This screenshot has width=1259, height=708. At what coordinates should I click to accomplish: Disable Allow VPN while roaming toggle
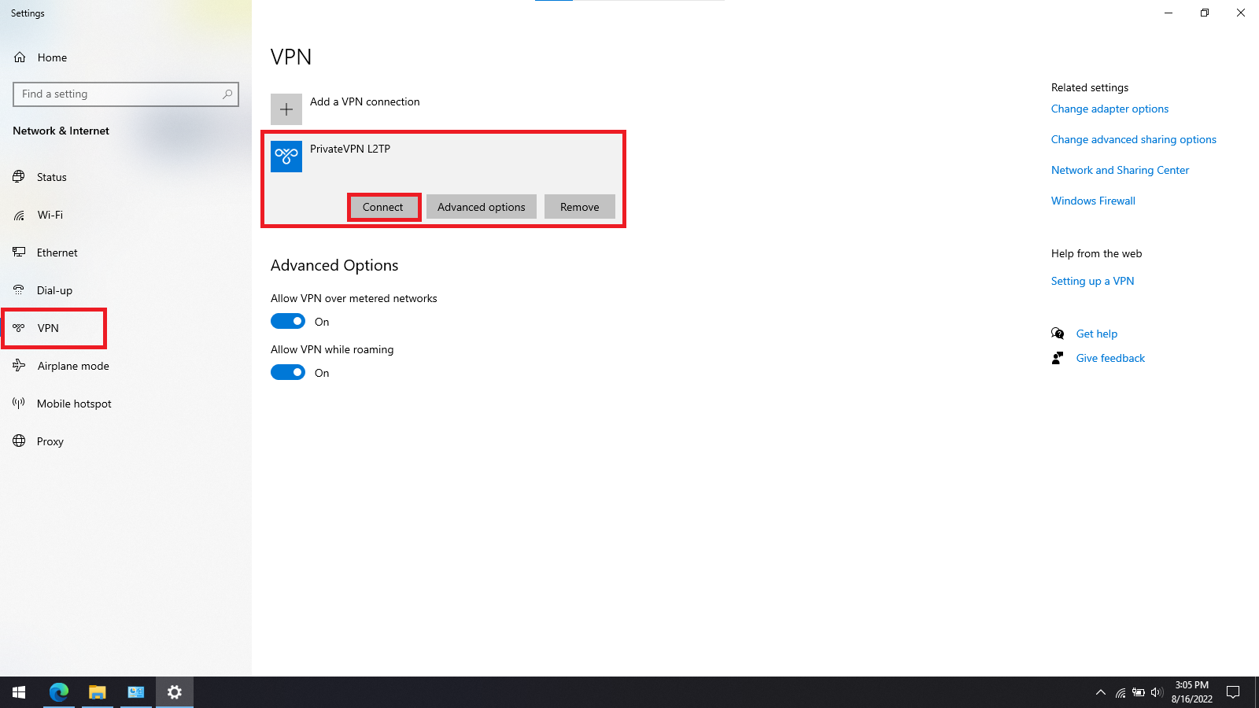click(288, 372)
